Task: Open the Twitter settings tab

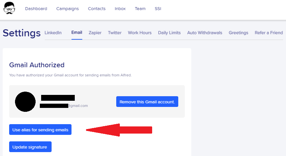Action: (115, 33)
